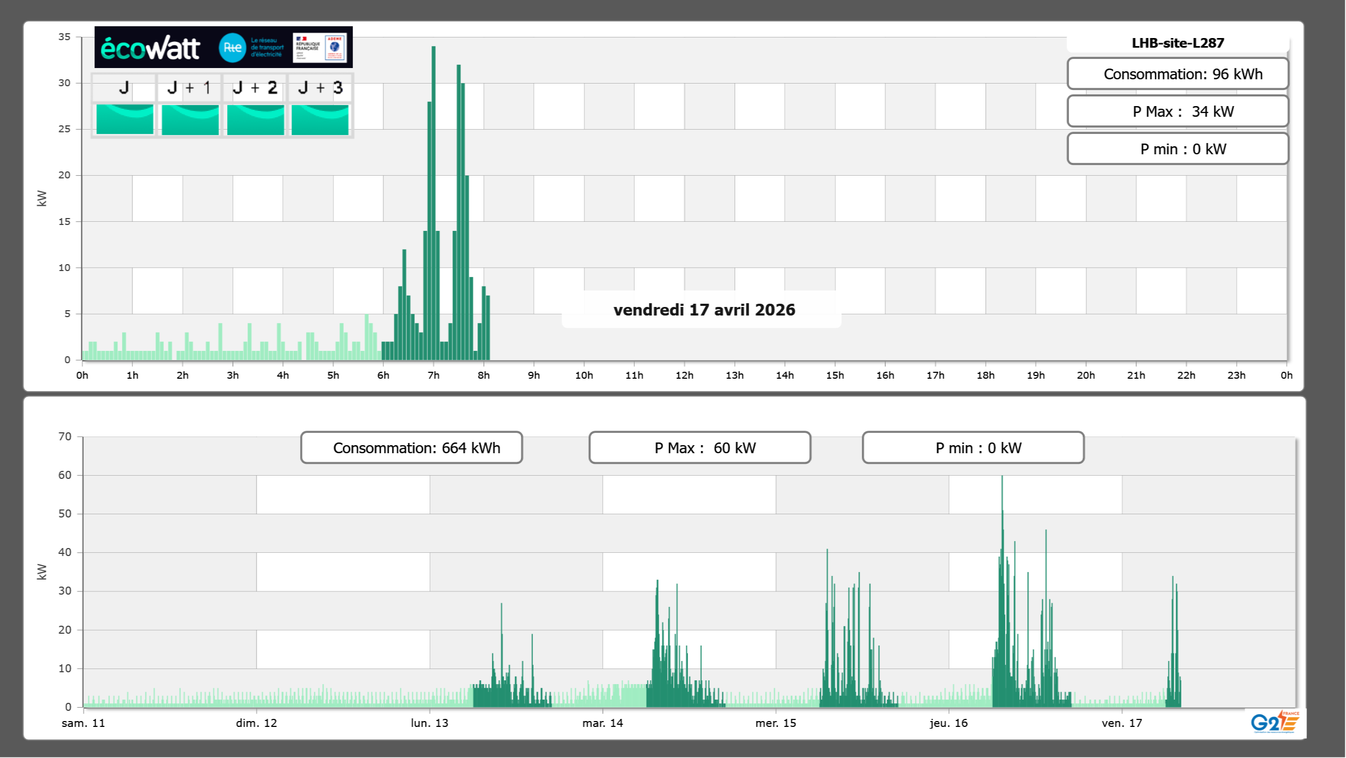Click the P Max : 34 kW box
1346x758 pixels.
(x=1177, y=111)
